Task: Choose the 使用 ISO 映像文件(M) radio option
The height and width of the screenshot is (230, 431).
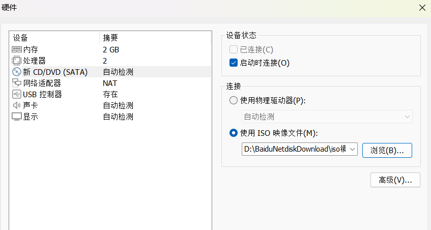Action: coord(234,133)
